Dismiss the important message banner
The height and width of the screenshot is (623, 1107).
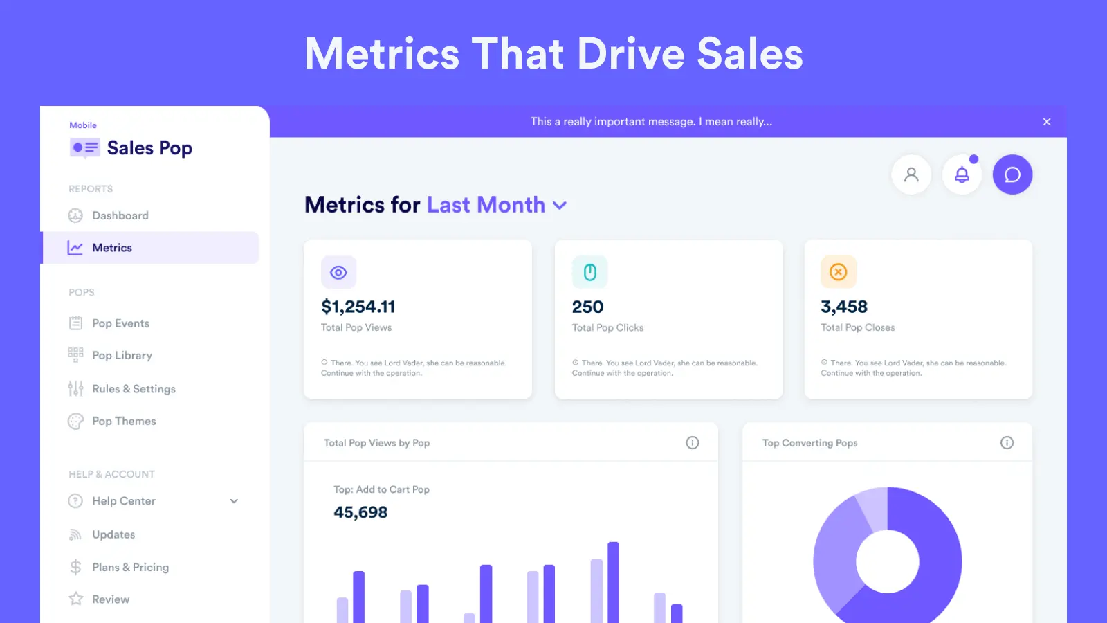click(x=1047, y=122)
